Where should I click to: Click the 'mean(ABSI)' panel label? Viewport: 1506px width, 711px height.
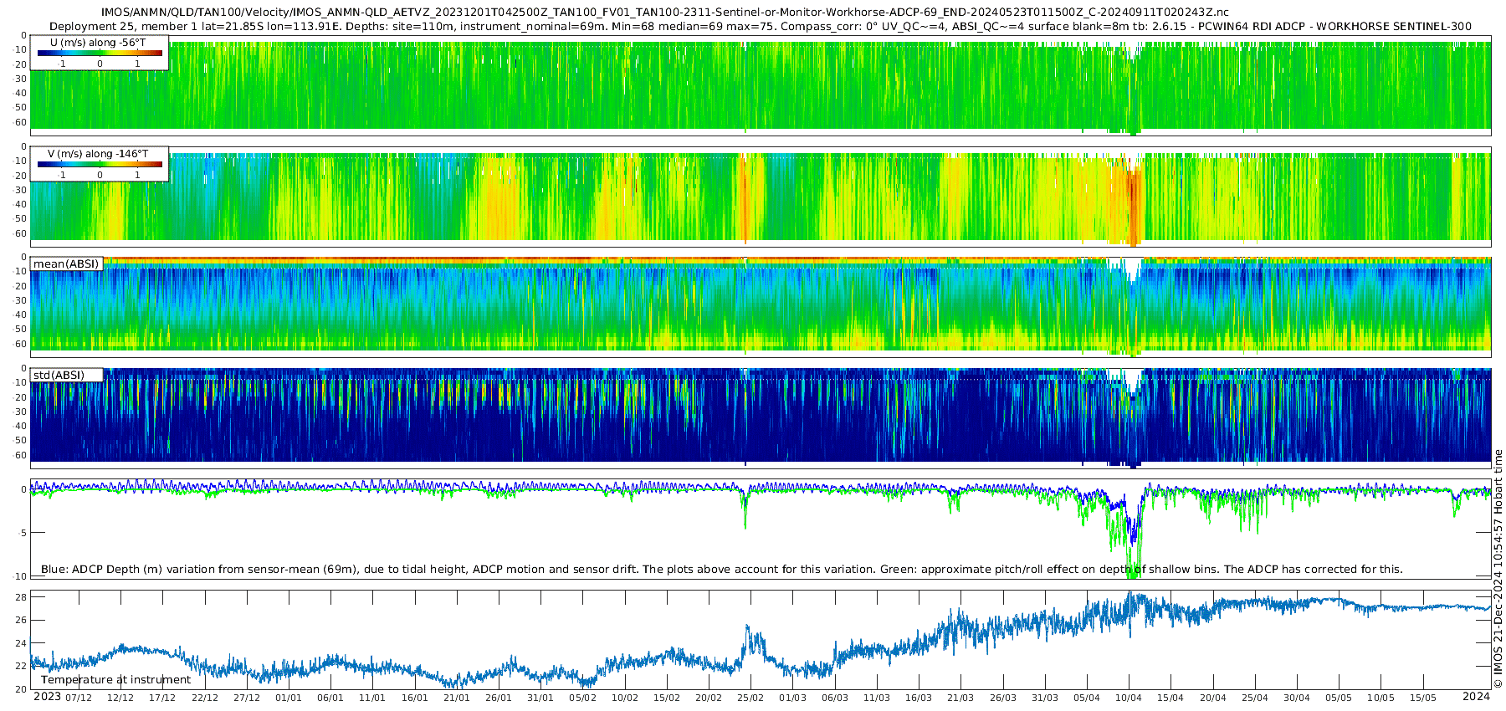click(66, 264)
